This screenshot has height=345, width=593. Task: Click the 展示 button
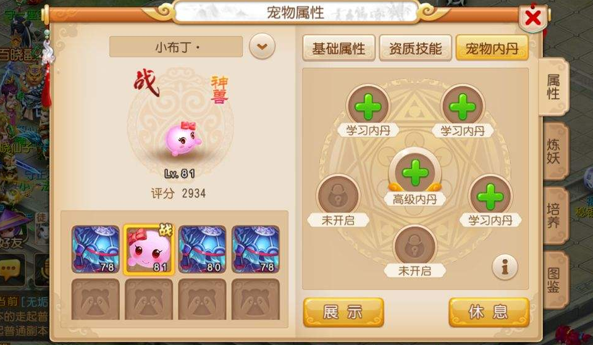pyautogui.click(x=343, y=312)
